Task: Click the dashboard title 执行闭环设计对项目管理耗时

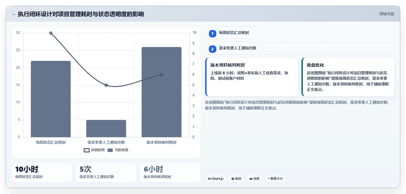Action: click(x=81, y=14)
